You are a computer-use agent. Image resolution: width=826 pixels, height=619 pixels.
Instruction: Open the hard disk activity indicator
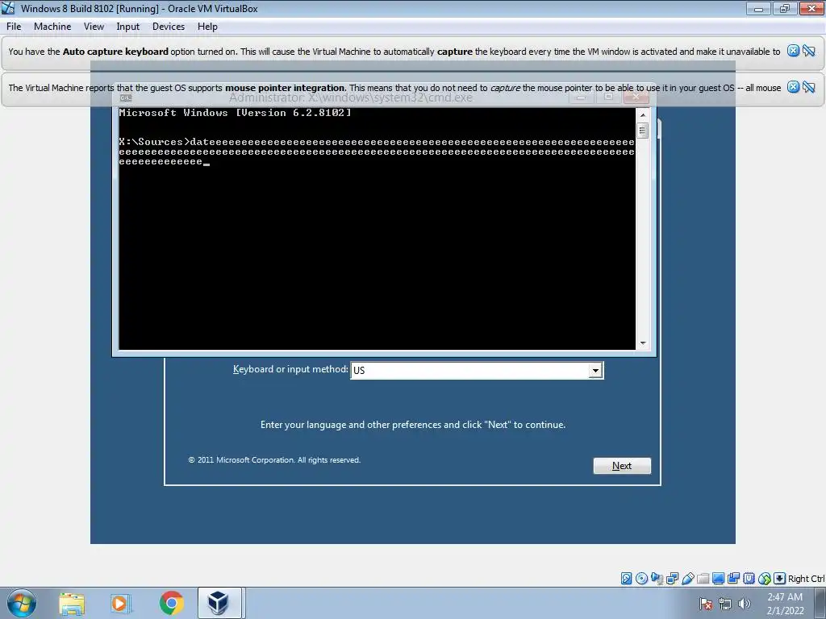pyautogui.click(x=626, y=579)
